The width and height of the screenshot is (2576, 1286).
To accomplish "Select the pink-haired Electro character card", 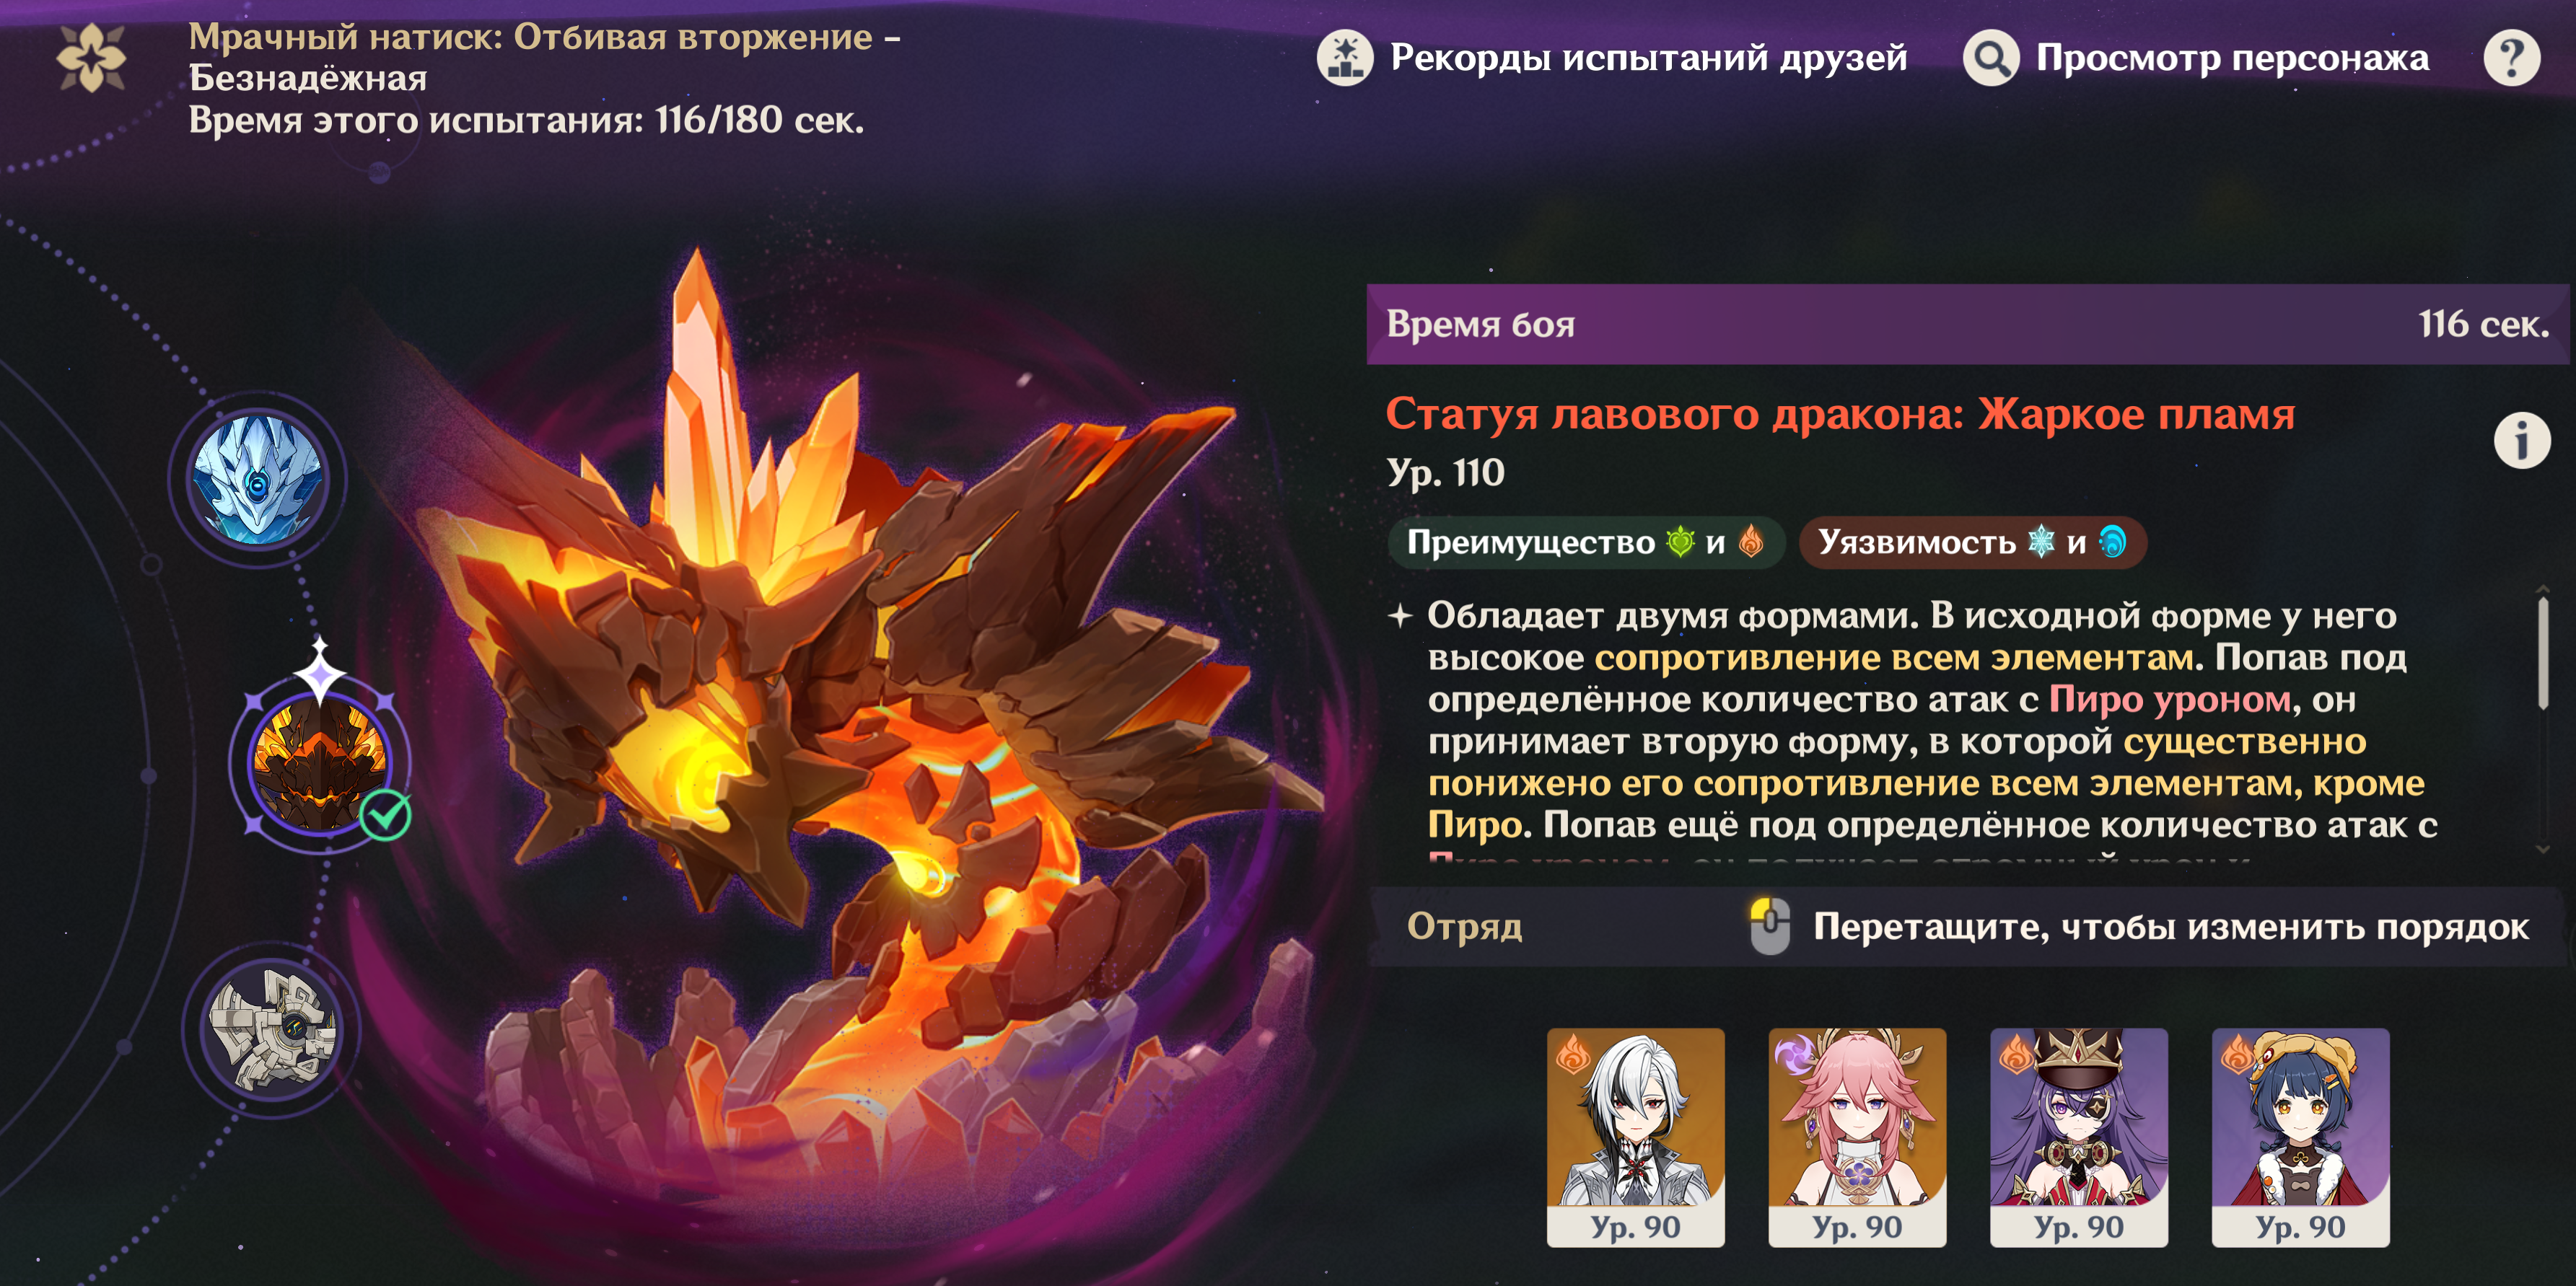I will 1857,1137.
